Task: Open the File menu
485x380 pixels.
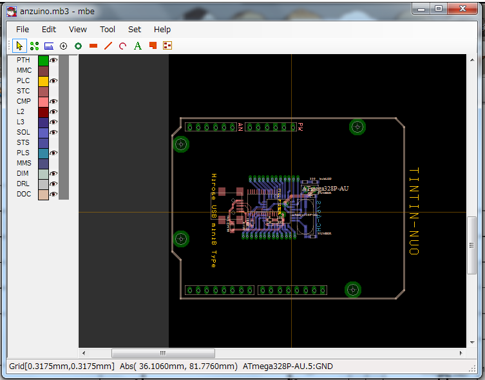Action: coord(23,30)
